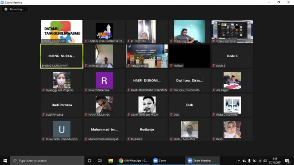
Task: Click muted mic icon beside Restu
Action: tap(214, 139)
